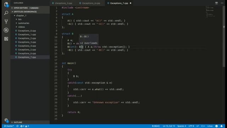The width and height of the screenshot is (227, 128).
Task: Open the Explorer view icon
Action: [x=6, y=4]
